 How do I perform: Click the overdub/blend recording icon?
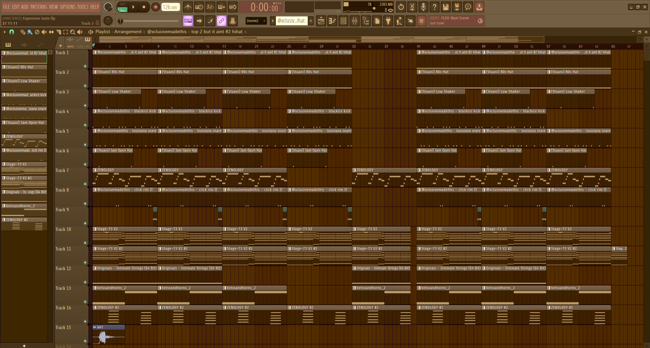(222, 7)
